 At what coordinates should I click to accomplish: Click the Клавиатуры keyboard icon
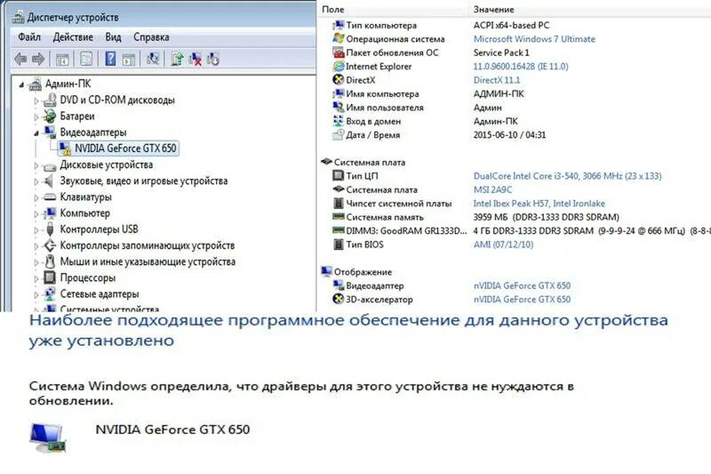tap(50, 197)
